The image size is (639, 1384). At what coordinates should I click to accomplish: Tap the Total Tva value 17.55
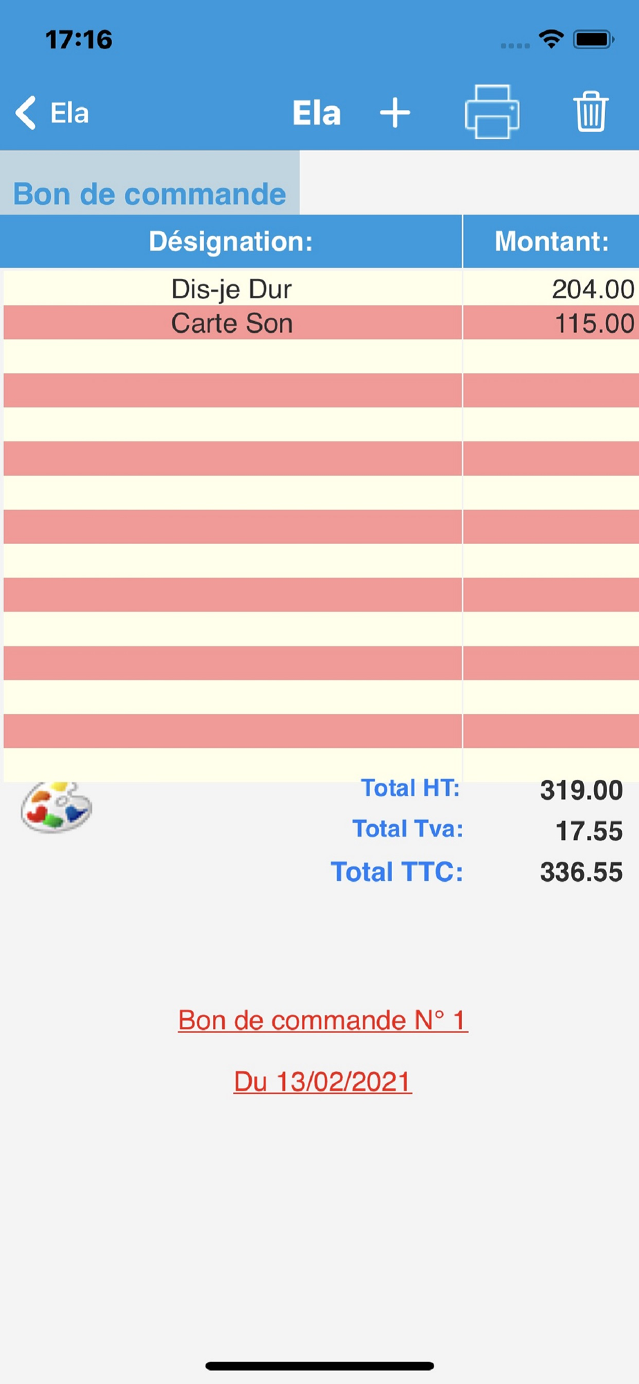tap(589, 831)
